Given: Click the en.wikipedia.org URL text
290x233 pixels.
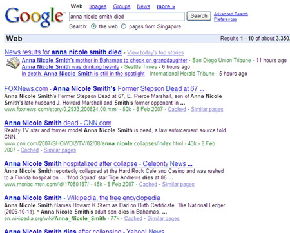Looking at the screenshot, I should tap(55, 219).
